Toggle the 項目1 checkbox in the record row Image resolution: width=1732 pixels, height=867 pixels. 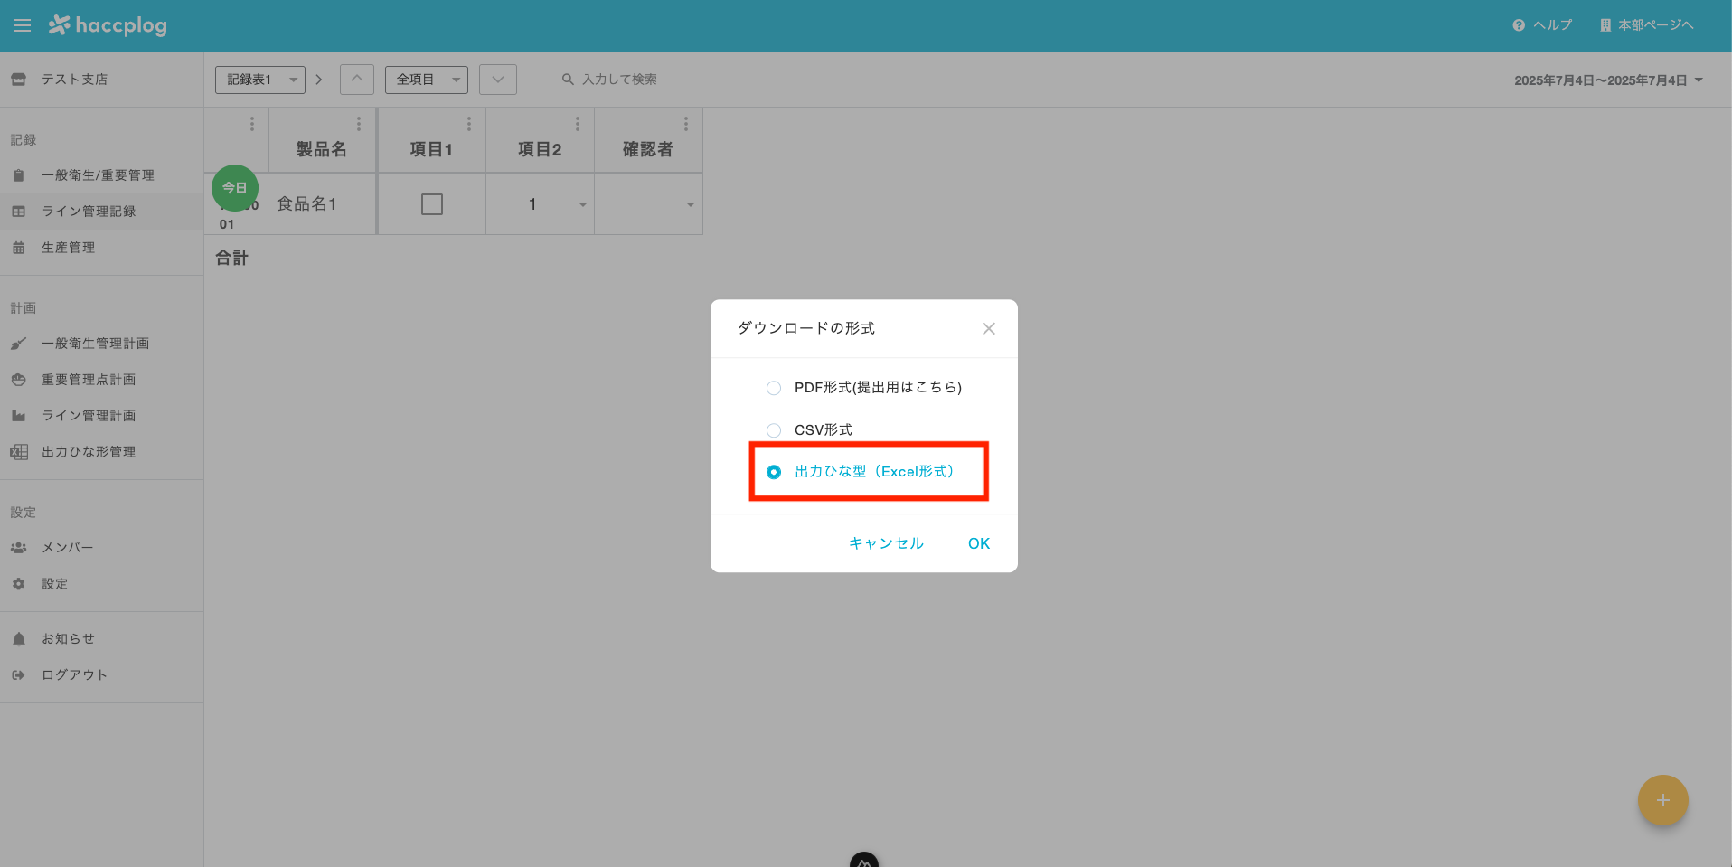[x=431, y=203]
